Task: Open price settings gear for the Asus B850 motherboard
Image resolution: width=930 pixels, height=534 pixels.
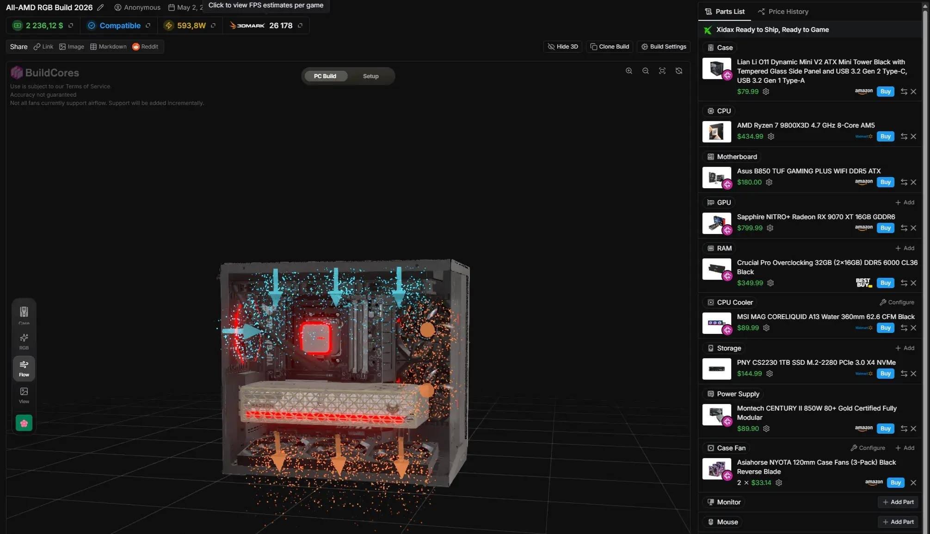Action: pos(769,182)
